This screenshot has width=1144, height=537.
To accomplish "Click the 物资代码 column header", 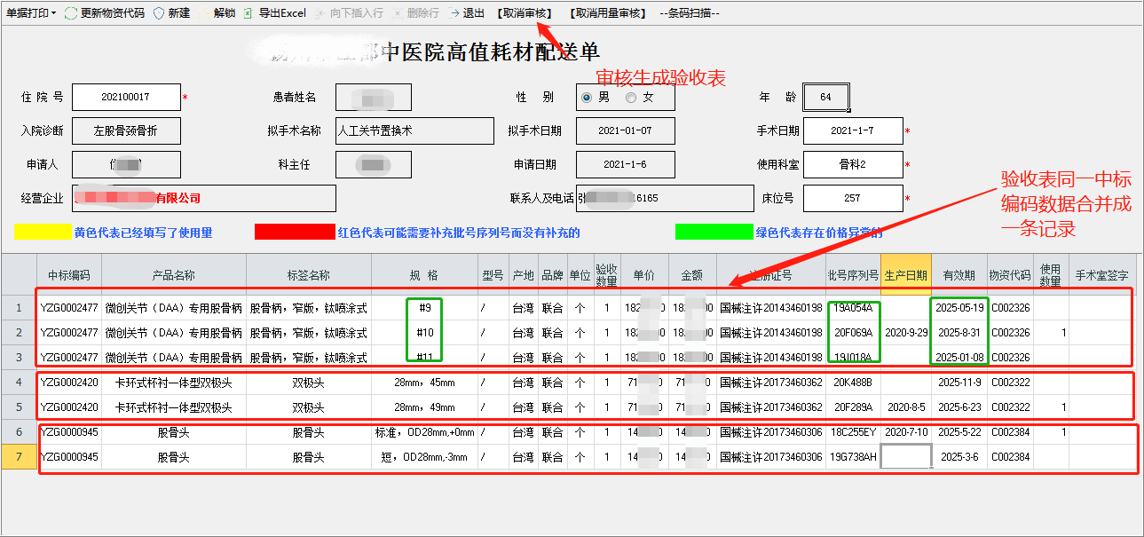I will point(1010,275).
